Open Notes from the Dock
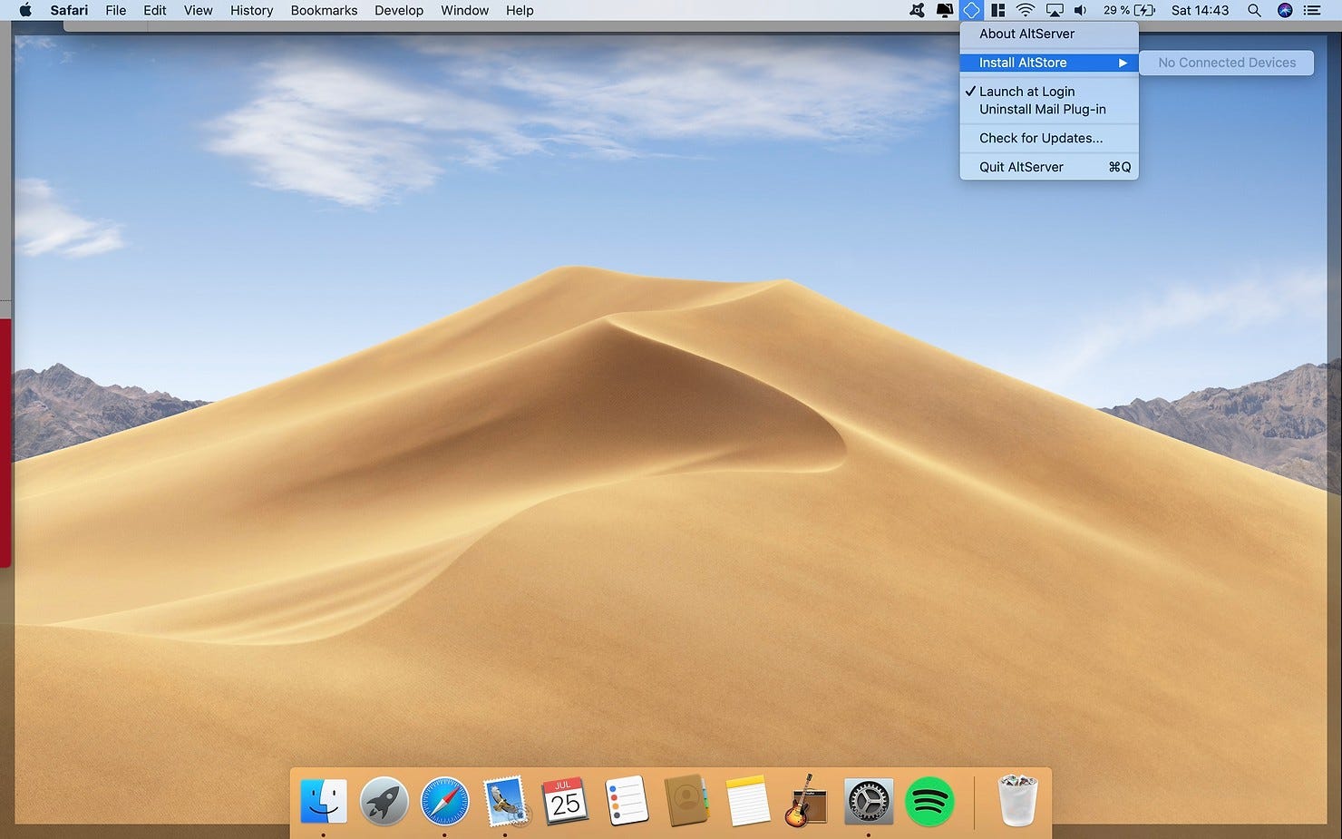Screen dimensions: 1342x839 point(747,801)
